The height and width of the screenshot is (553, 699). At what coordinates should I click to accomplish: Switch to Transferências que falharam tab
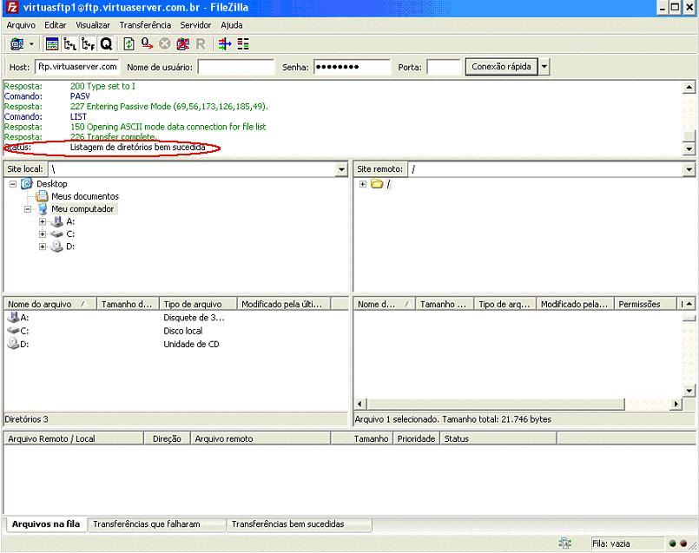[156, 524]
